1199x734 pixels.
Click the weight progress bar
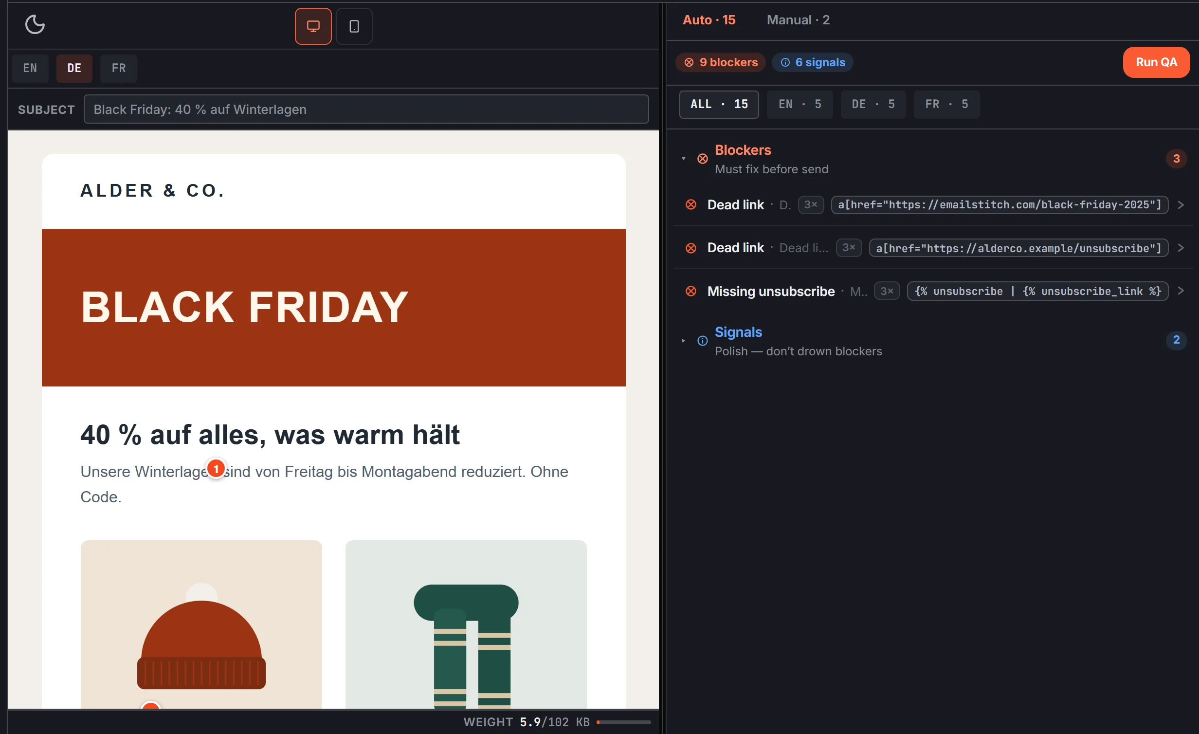pos(623,722)
